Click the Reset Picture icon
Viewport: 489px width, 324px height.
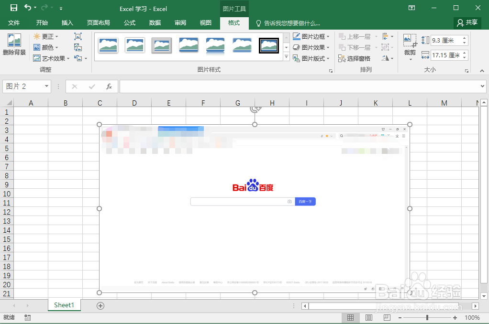pos(78,58)
